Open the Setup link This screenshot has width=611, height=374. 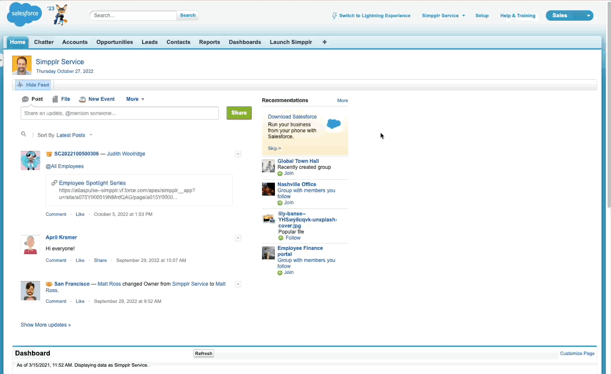(482, 16)
